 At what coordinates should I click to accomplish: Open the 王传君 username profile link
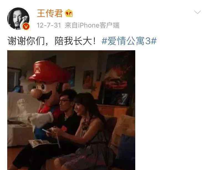(x=50, y=13)
